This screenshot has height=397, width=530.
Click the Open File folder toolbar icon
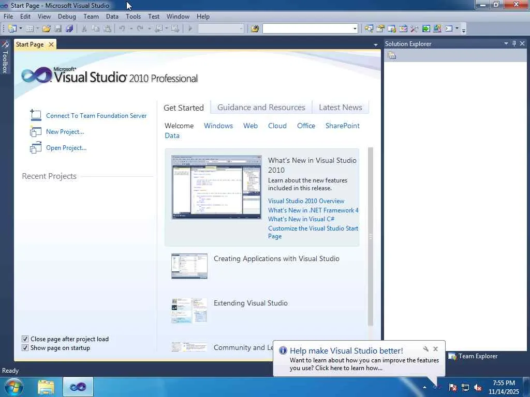(46, 29)
